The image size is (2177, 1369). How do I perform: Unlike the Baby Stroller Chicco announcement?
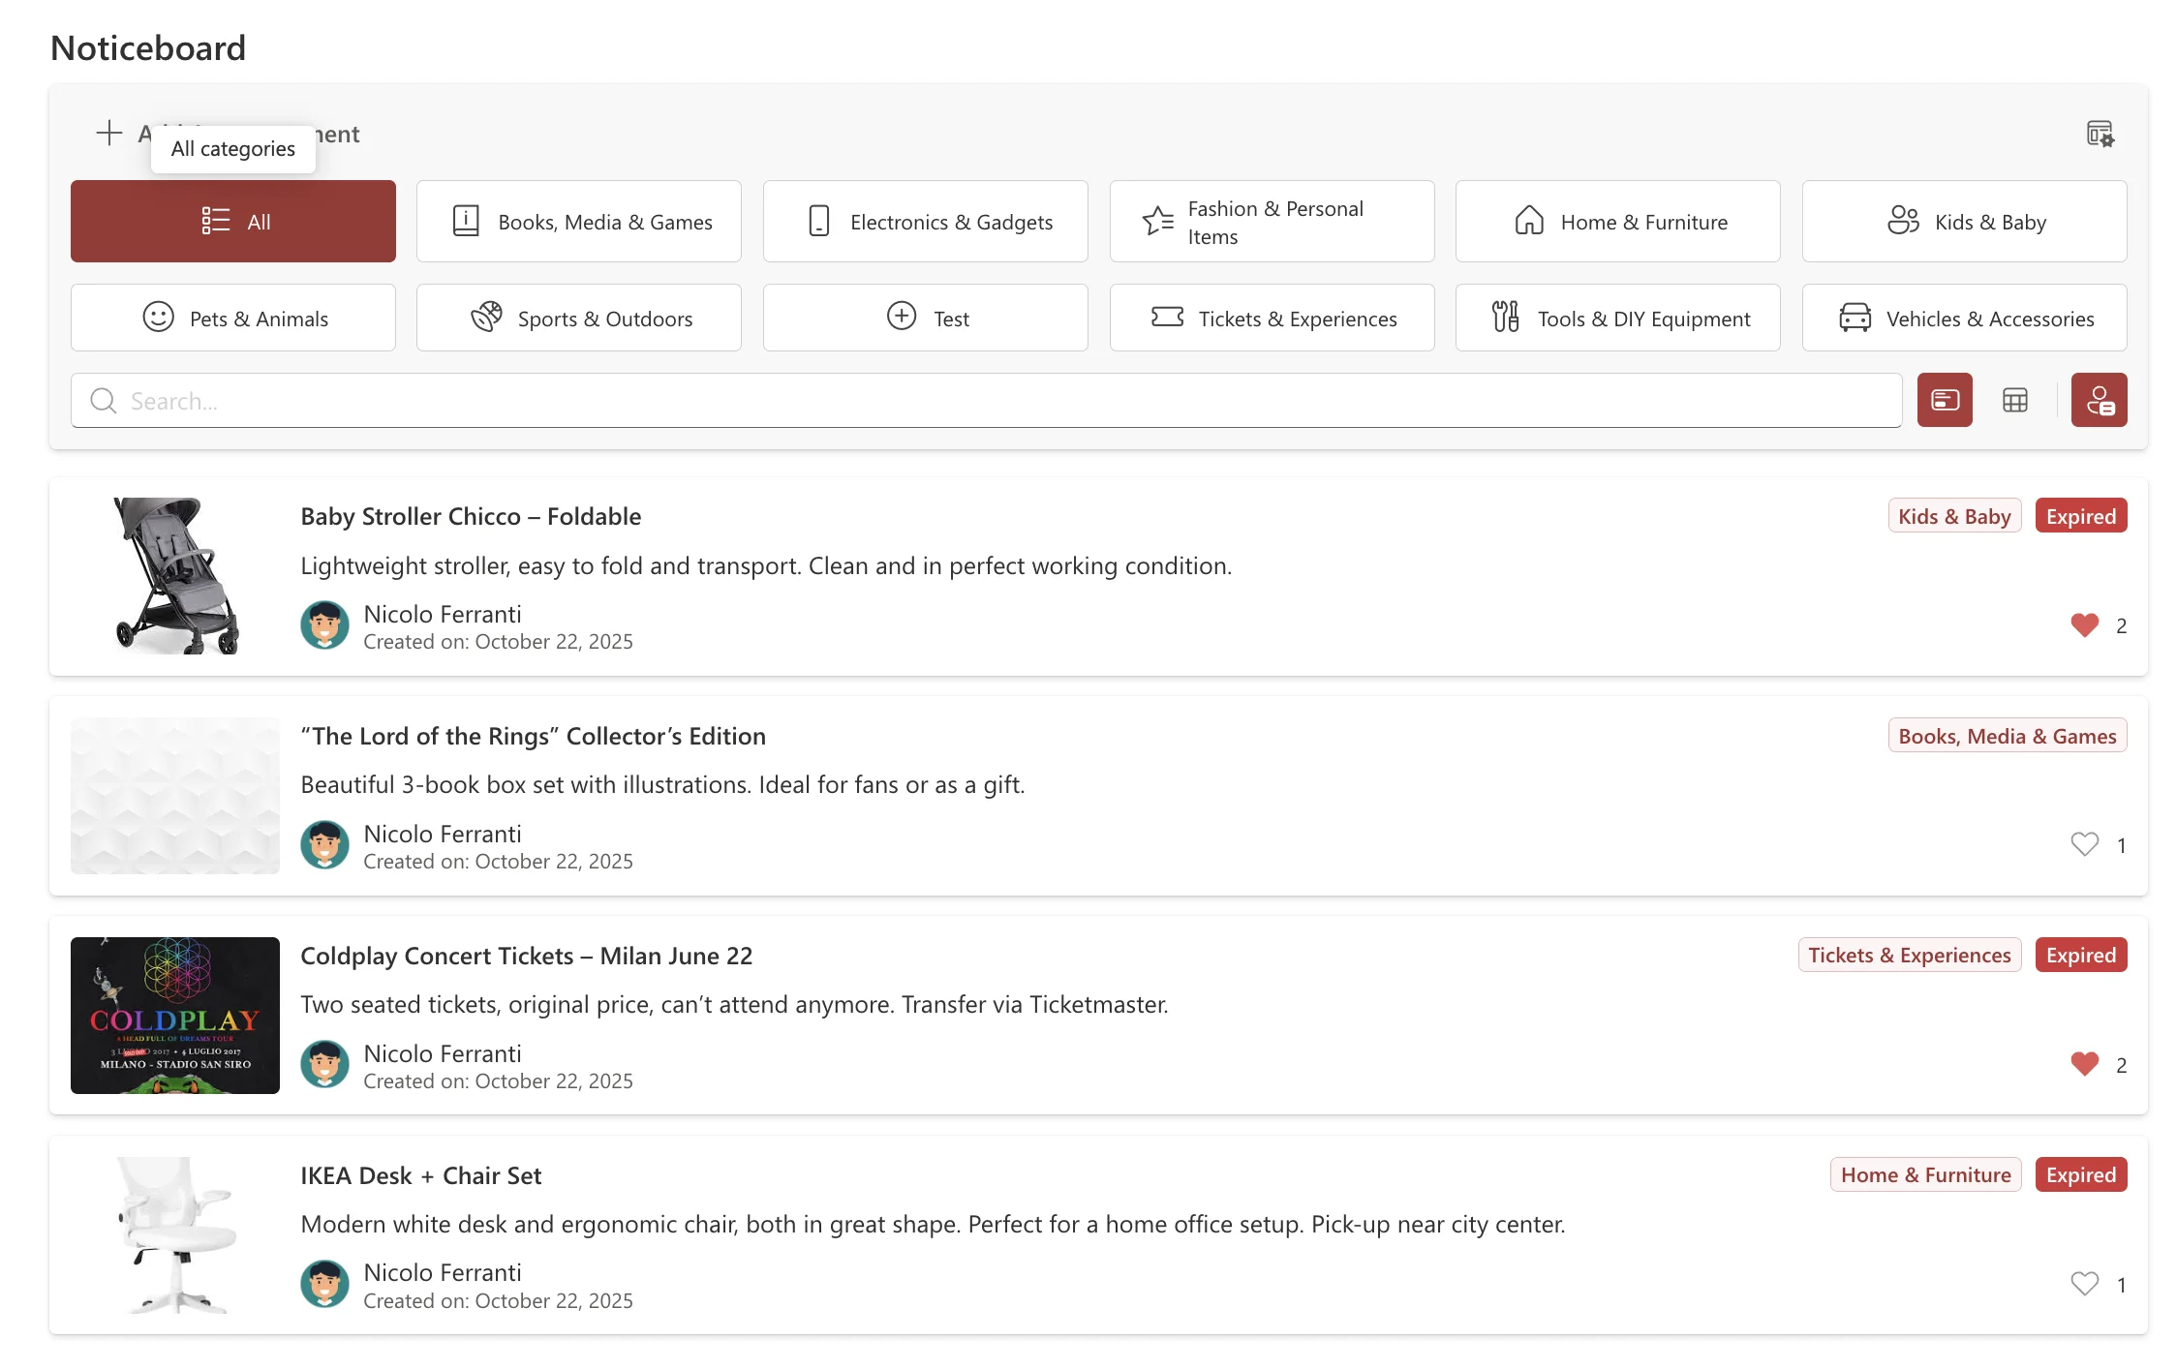coord(2083,624)
